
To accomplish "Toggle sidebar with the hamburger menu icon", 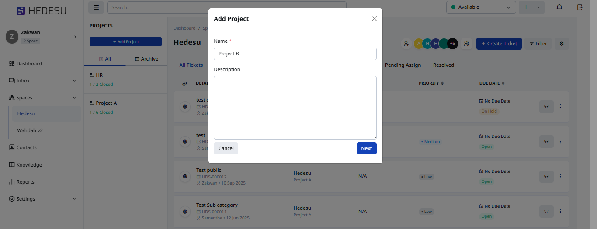I will tap(96, 7).
